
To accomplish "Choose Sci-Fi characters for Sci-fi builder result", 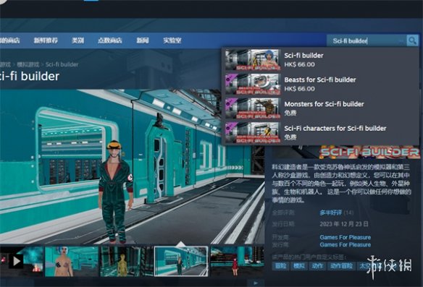I will click(321, 132).
